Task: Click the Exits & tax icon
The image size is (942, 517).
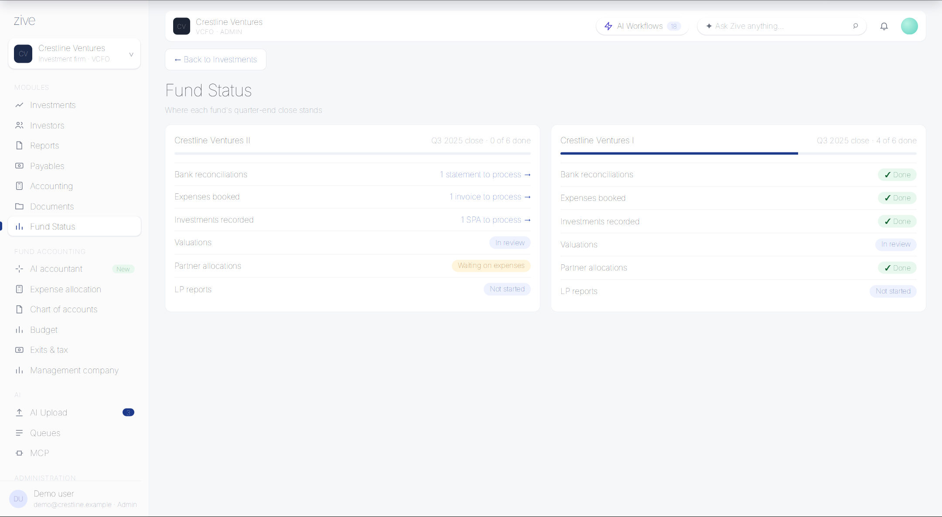Action: [19, 350]
